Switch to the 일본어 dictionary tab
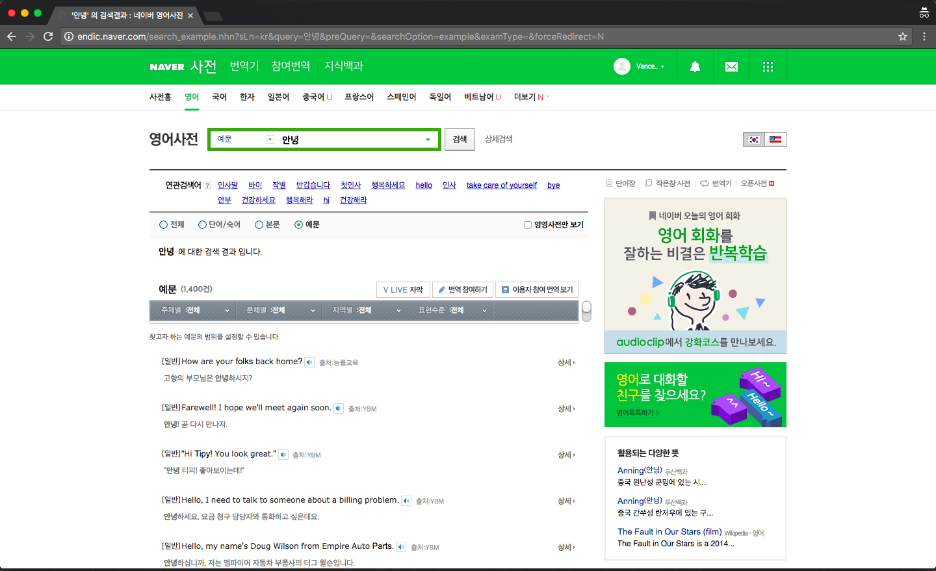936x571 pixels. (278, 97)
